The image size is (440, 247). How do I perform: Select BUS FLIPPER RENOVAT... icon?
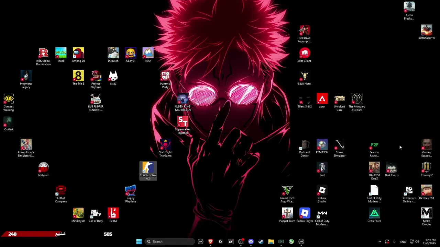[96, 103]
